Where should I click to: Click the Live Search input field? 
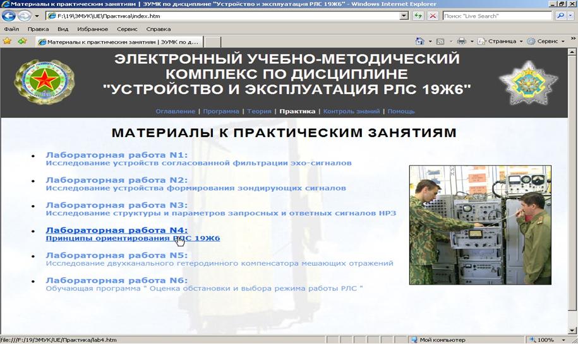click(496, 16)
